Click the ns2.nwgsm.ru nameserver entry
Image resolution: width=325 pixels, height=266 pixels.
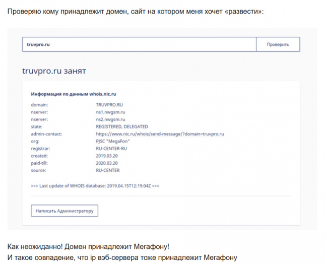tap(110, 119)
